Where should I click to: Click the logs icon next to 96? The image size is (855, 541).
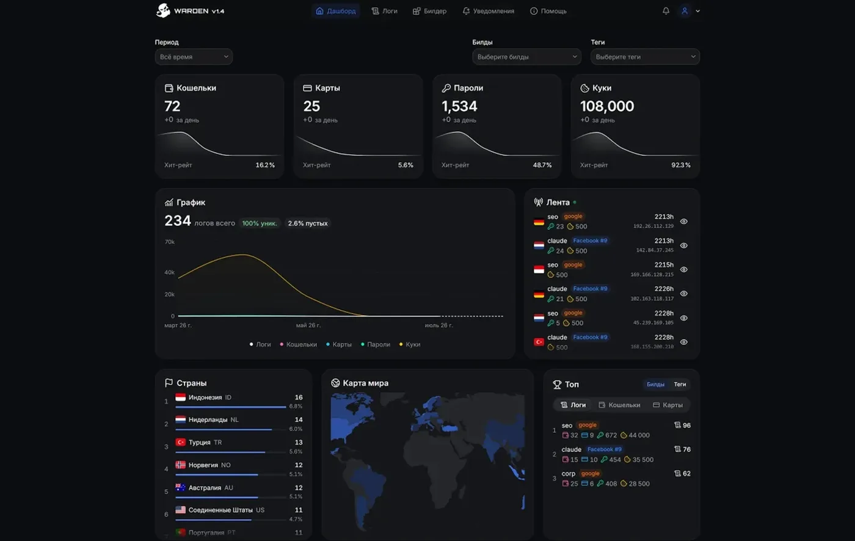click(677, 425)
